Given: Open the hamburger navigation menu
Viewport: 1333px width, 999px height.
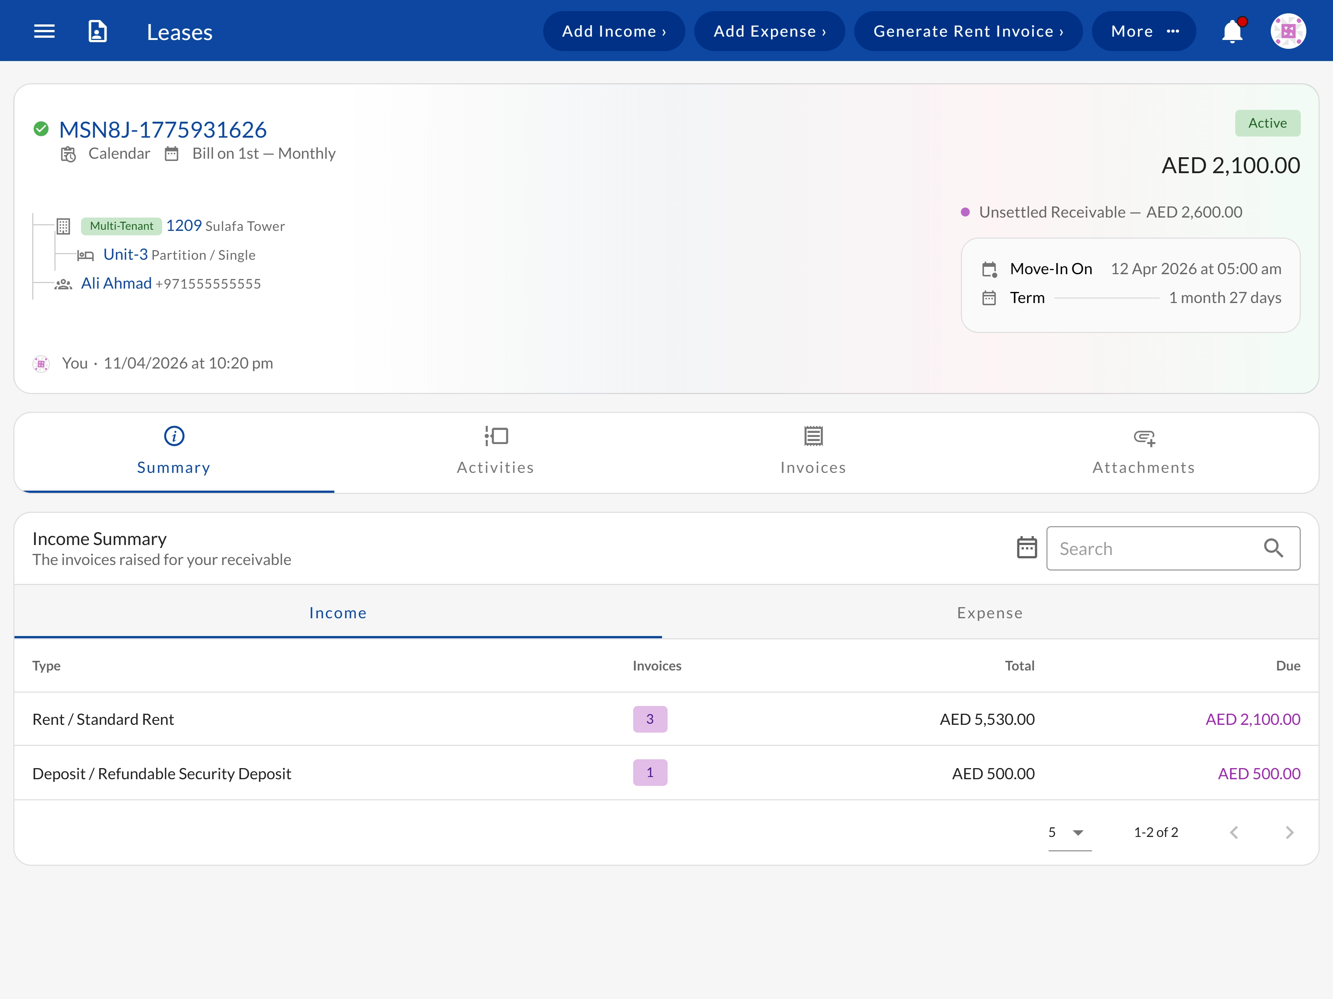Looking at the screenshot, I should pos(44,31).
